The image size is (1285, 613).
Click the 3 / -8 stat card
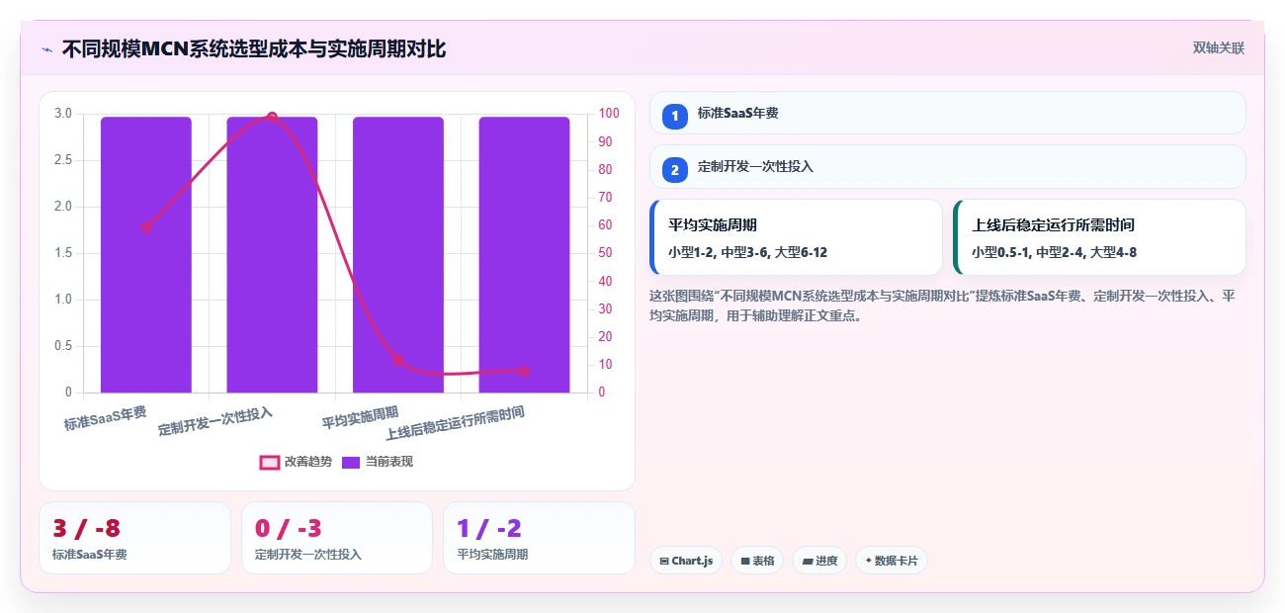point(134,538)
